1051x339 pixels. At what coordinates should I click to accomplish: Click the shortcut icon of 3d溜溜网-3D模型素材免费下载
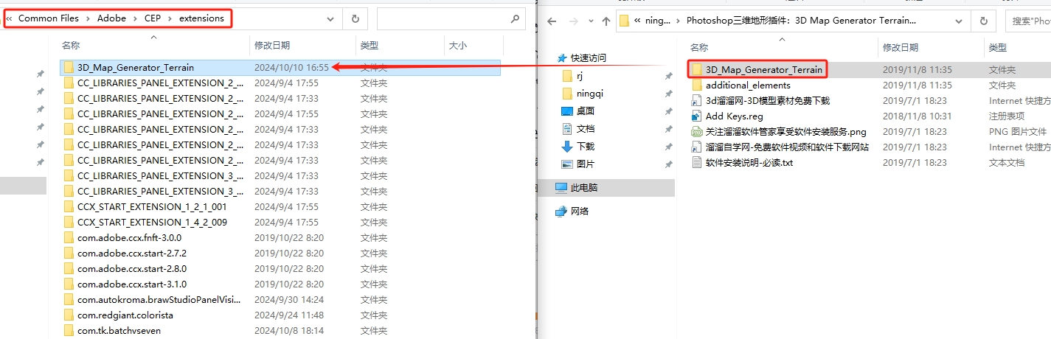(x=696, y=100)
